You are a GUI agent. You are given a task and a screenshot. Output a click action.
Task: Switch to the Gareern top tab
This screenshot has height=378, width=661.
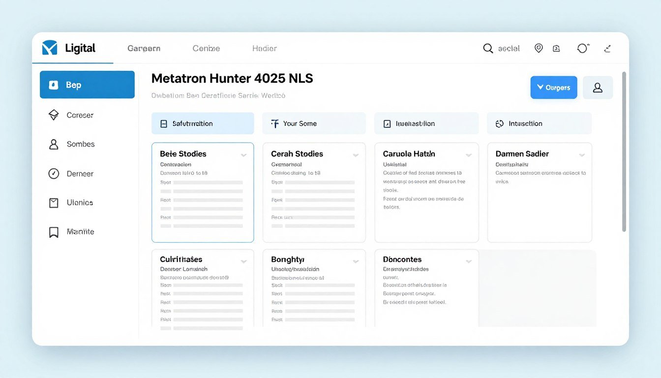pyautogui.click(x=144, y=48)
